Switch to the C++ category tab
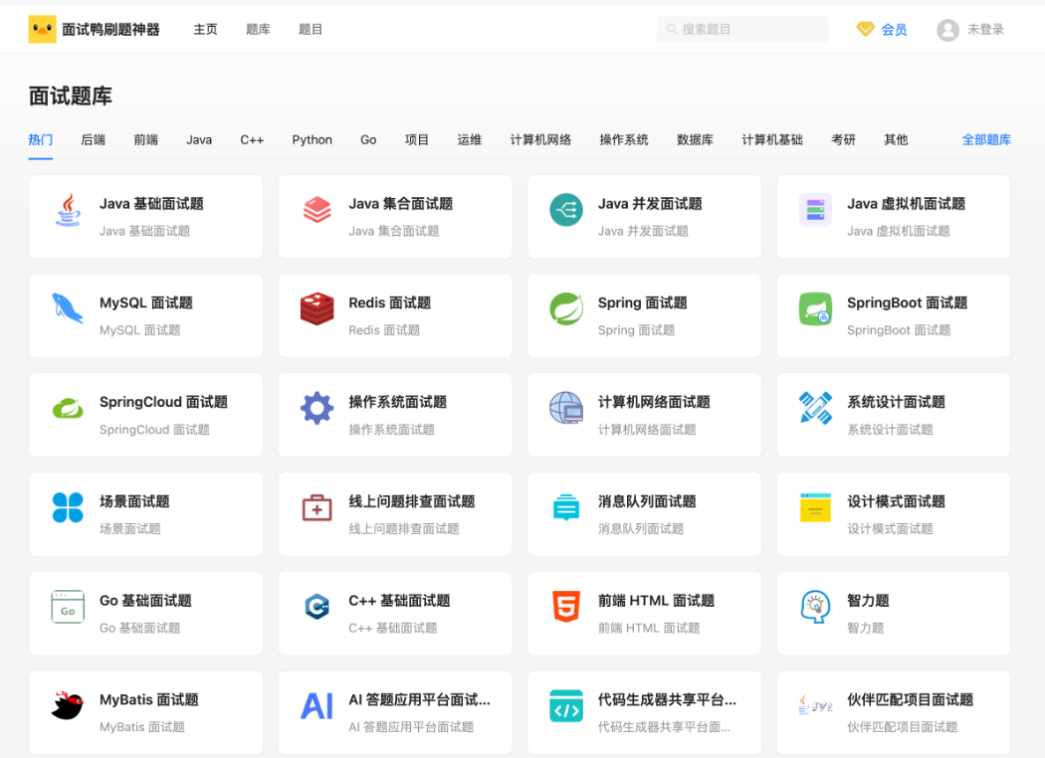 [x=252, y=140]
